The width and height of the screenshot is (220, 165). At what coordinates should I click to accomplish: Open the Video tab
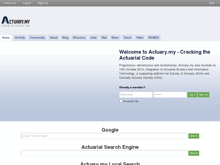[x=140, y=38]
